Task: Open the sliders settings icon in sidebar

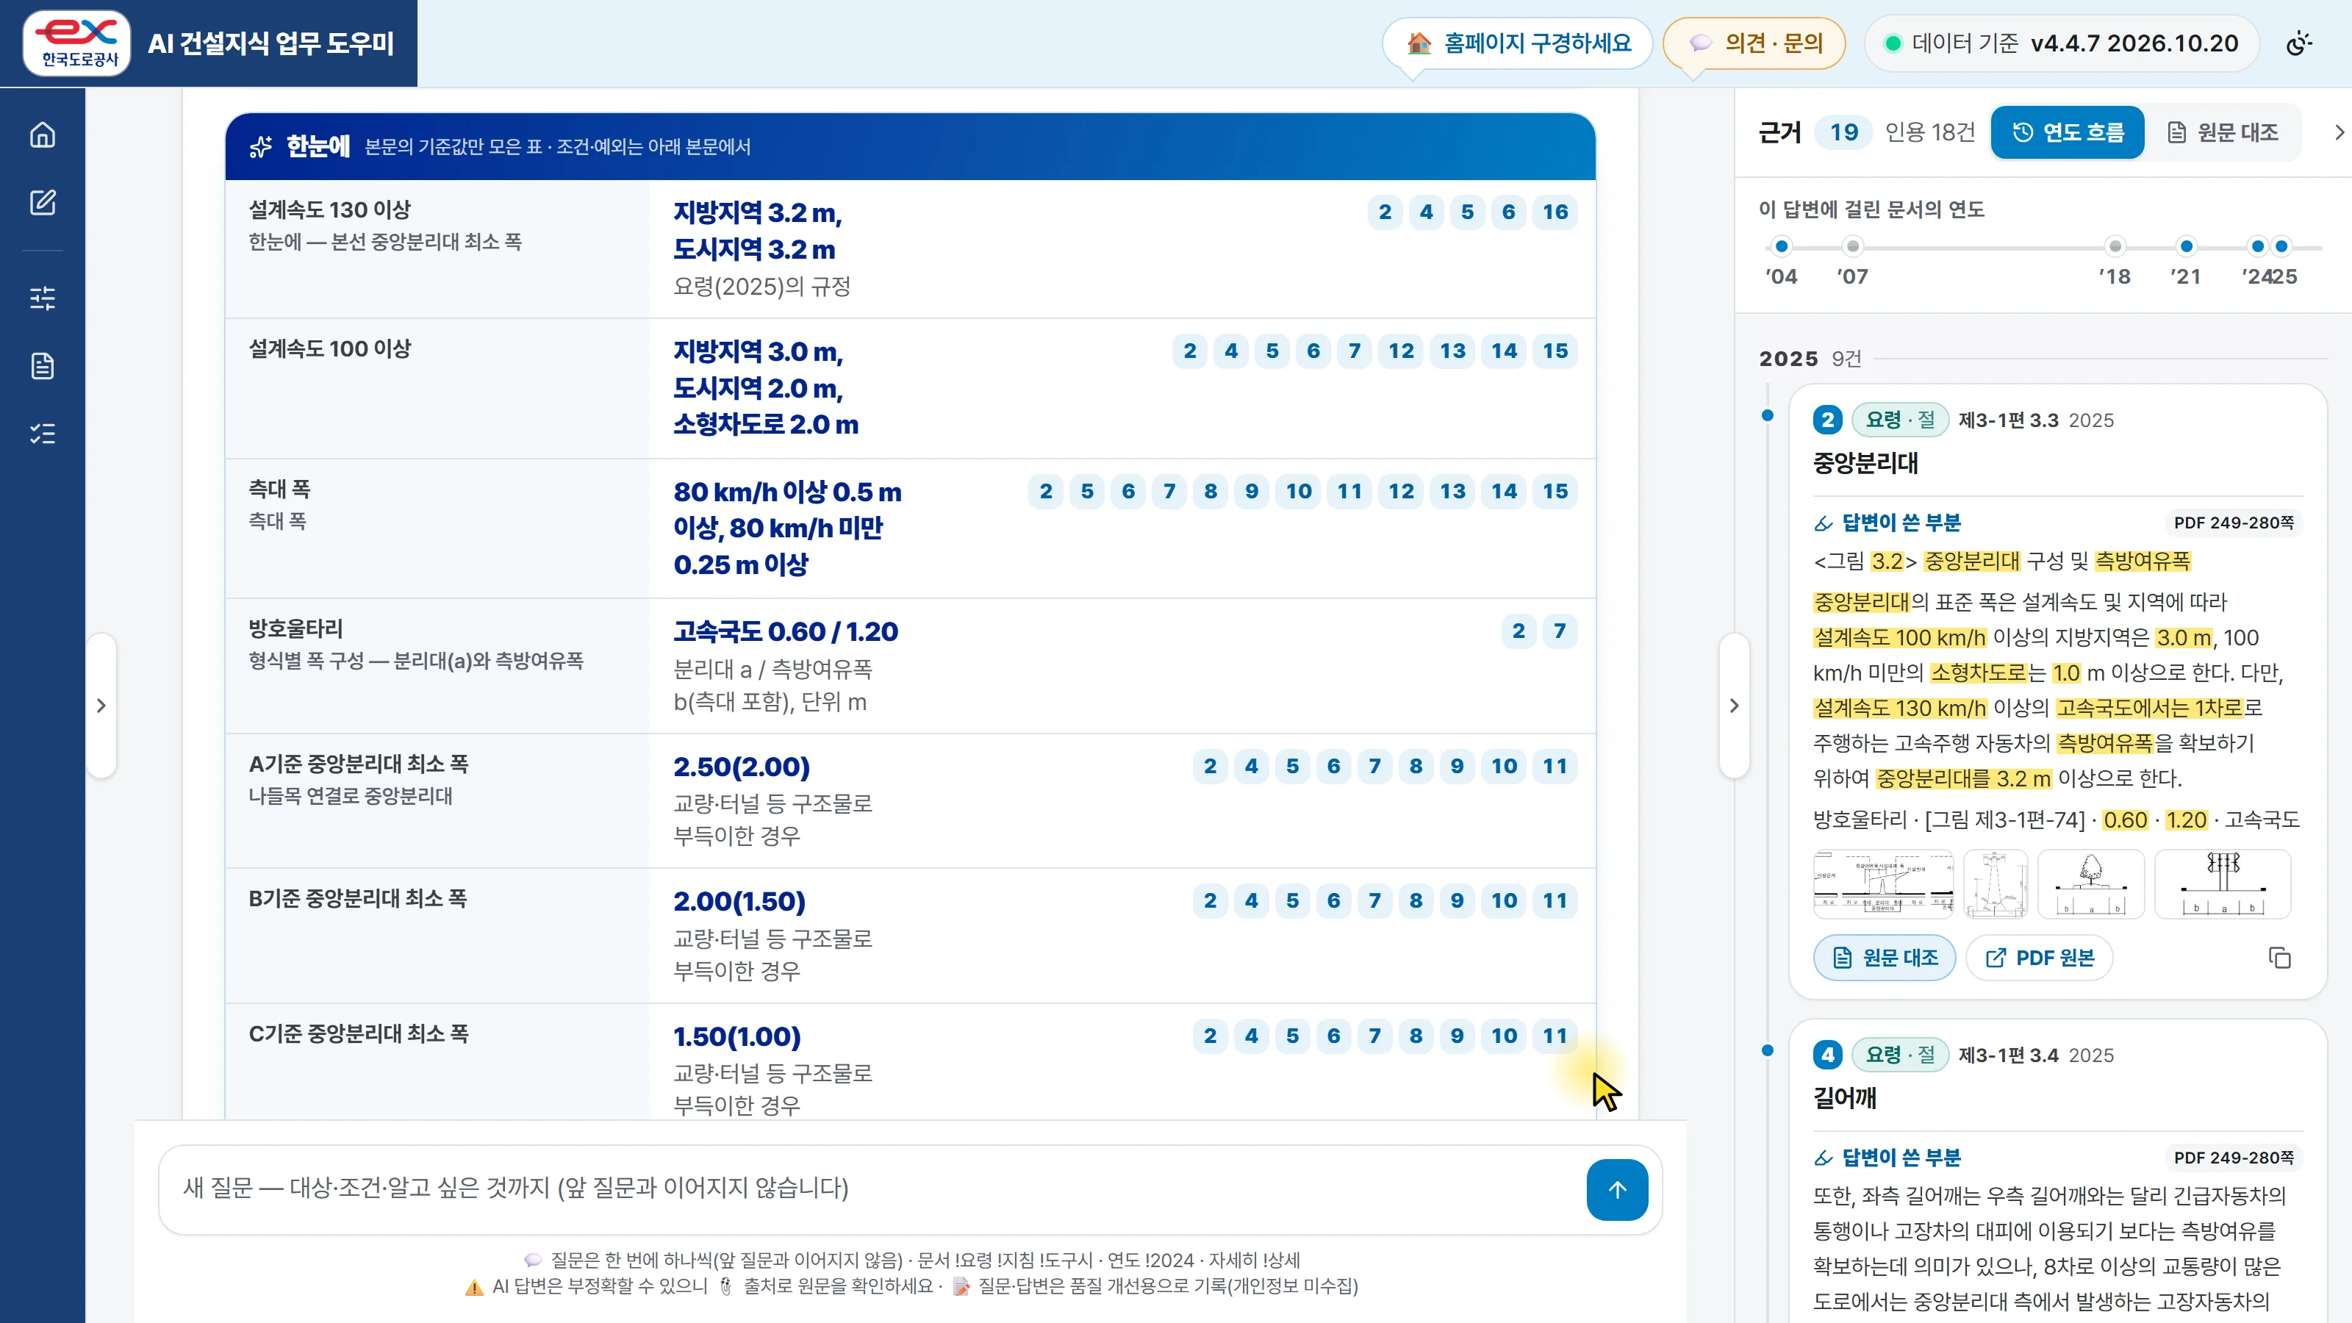Action: point(42,298)
